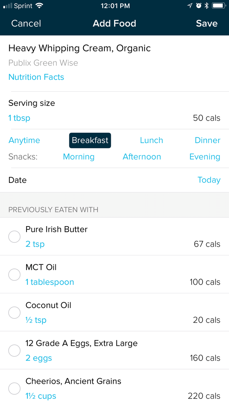
Task: Pick the Afternoon snack option
Action: (x=142, y=157)
